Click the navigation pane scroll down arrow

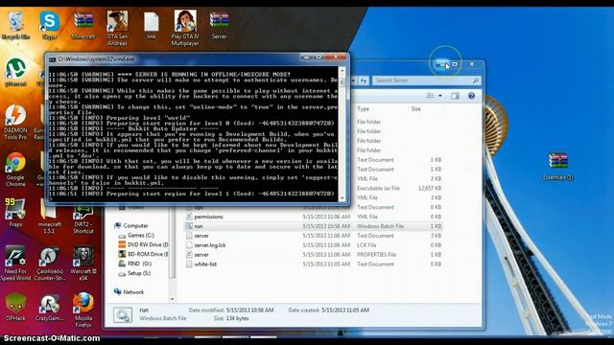[173, 299]
